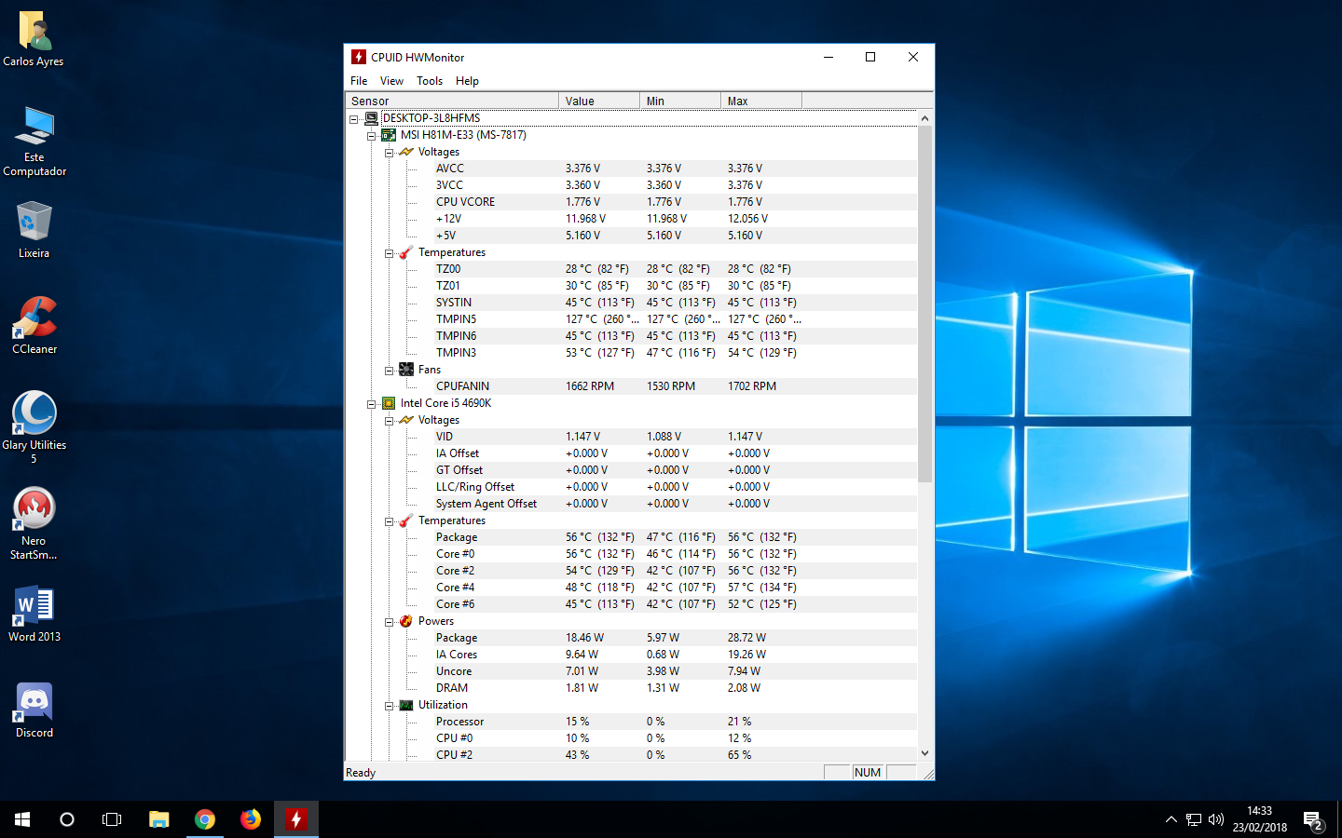The image size is (1342, 838).
Task: Open the File menu
Action: click(x=359, y=81)
